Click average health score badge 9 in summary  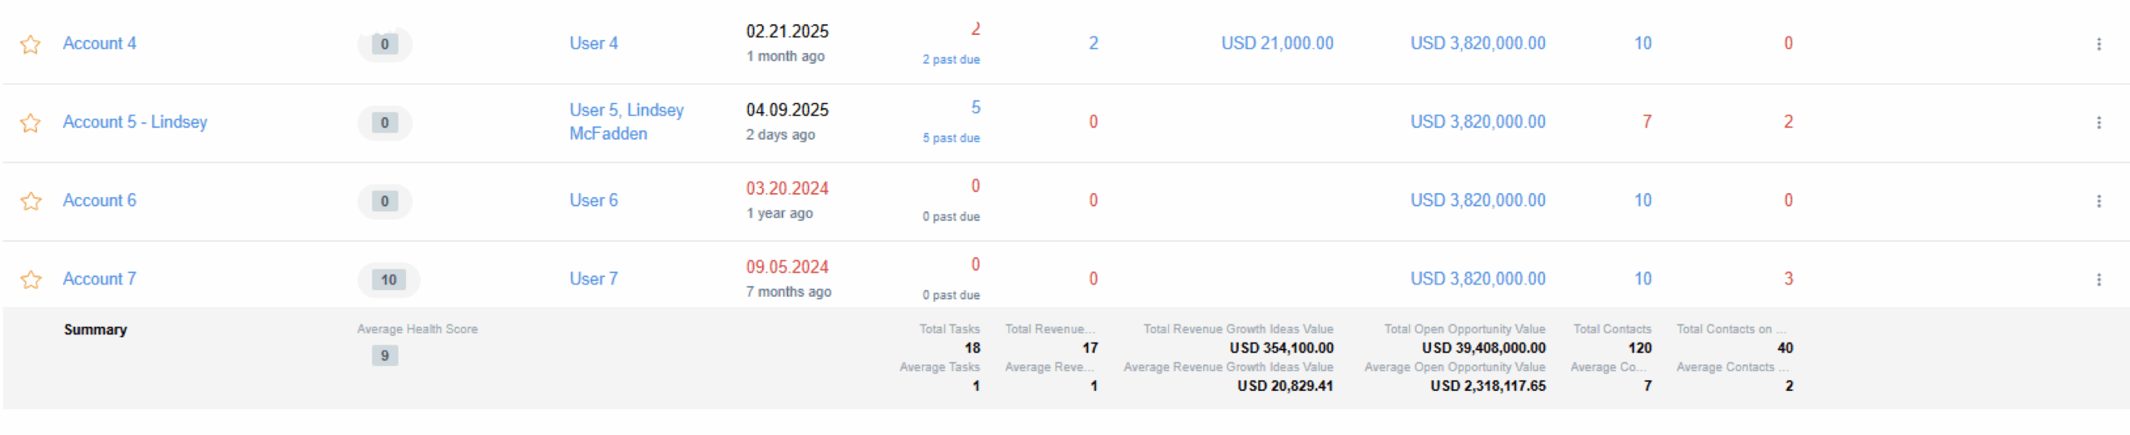tap(384, 356)
